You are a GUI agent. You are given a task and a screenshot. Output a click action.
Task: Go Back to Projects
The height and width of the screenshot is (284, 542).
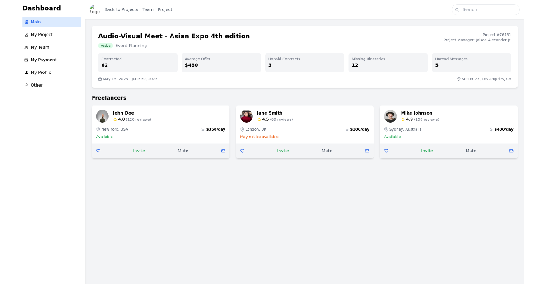121,9
